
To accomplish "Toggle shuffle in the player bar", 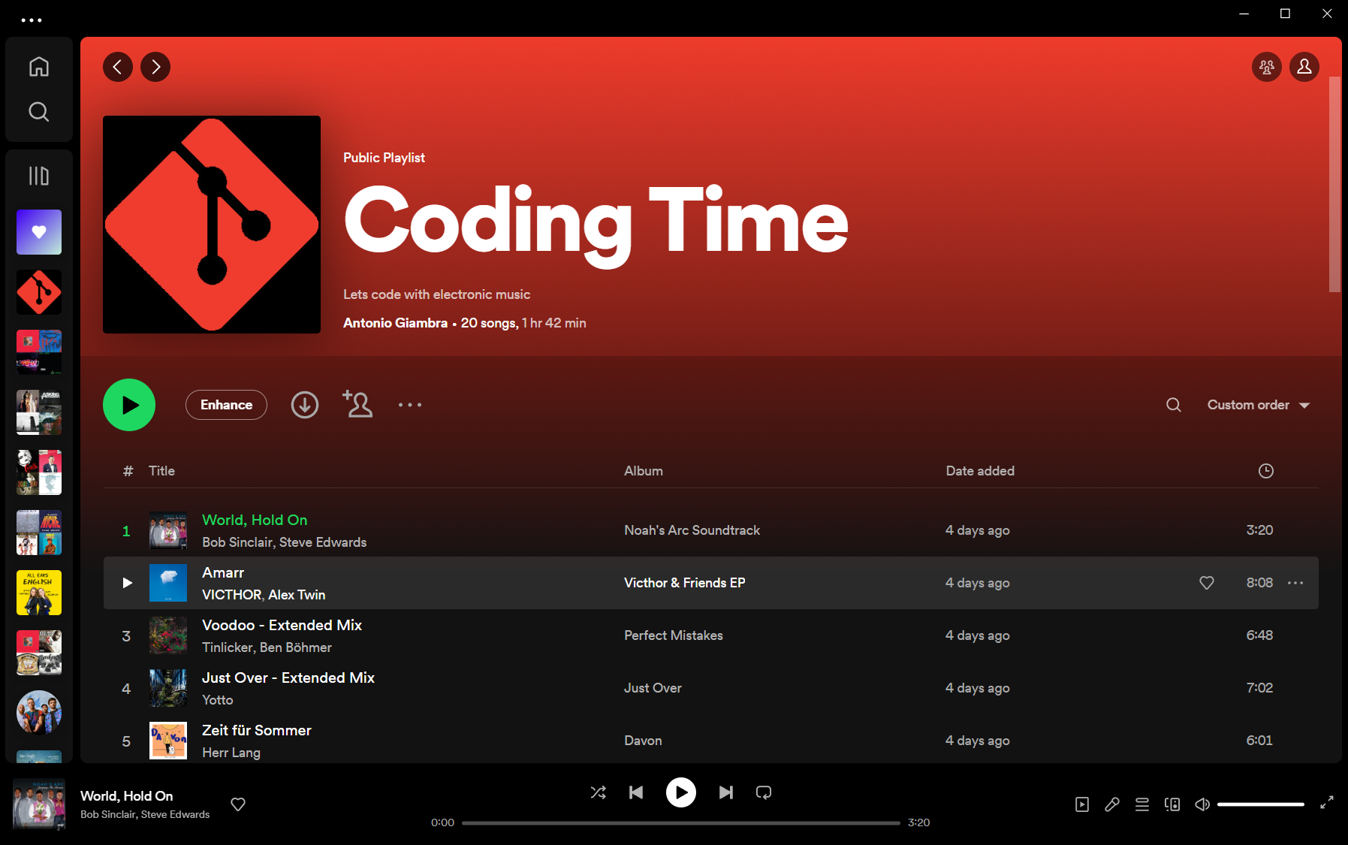I will click(599, 792).
